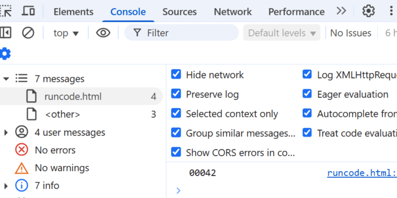Viewport: 397px width, 198px height.
Task: Open the Network tab
Action: [x=233, y=12]
